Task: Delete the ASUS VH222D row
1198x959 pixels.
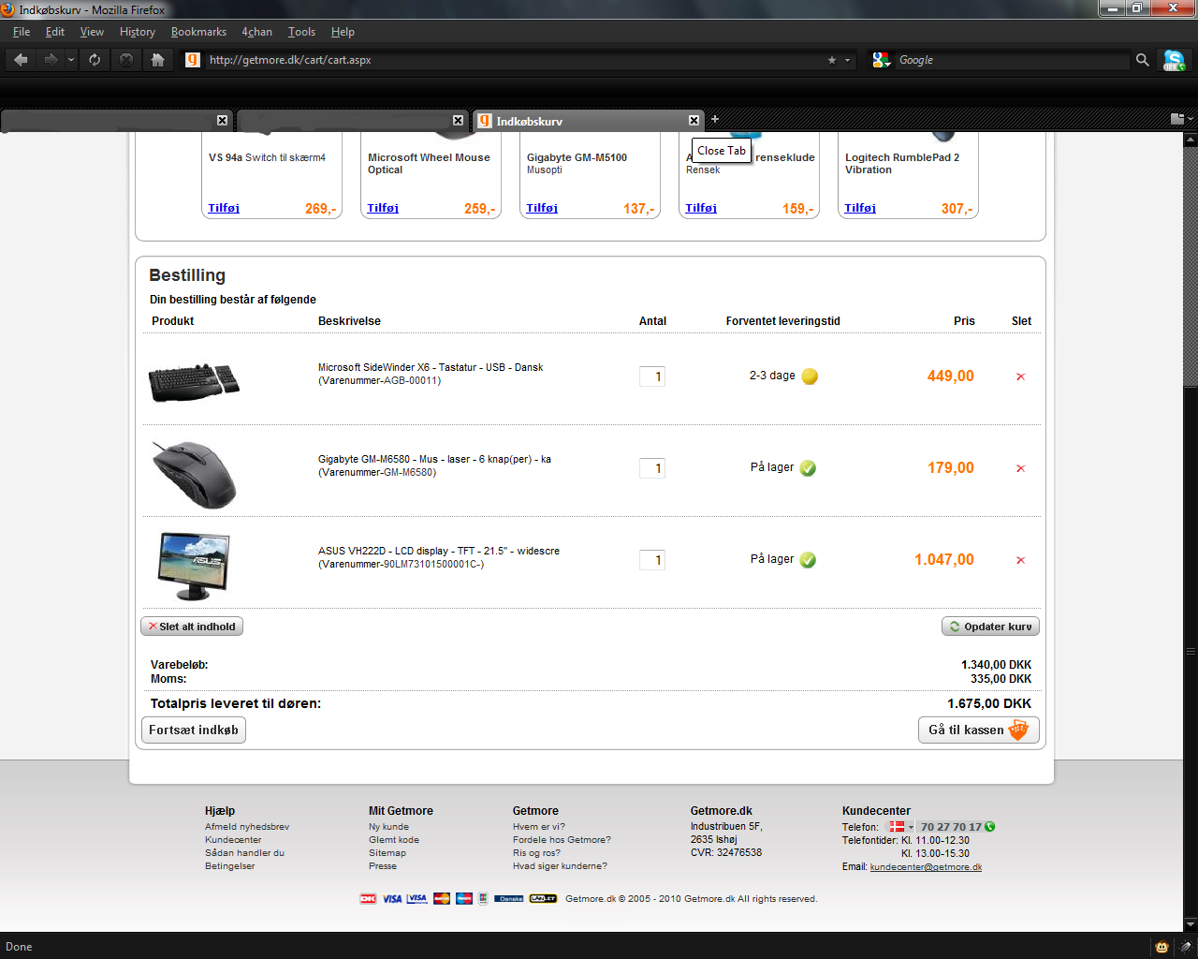Action: point(1020,560)
